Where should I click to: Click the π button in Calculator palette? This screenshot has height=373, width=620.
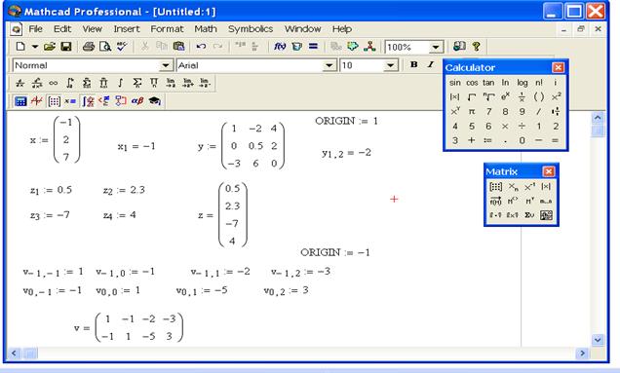pos(471,112)
